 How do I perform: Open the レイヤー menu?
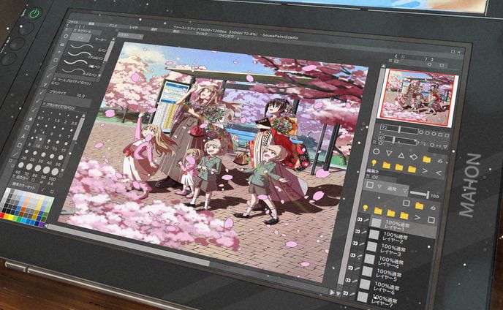click(x=134, y=28)
